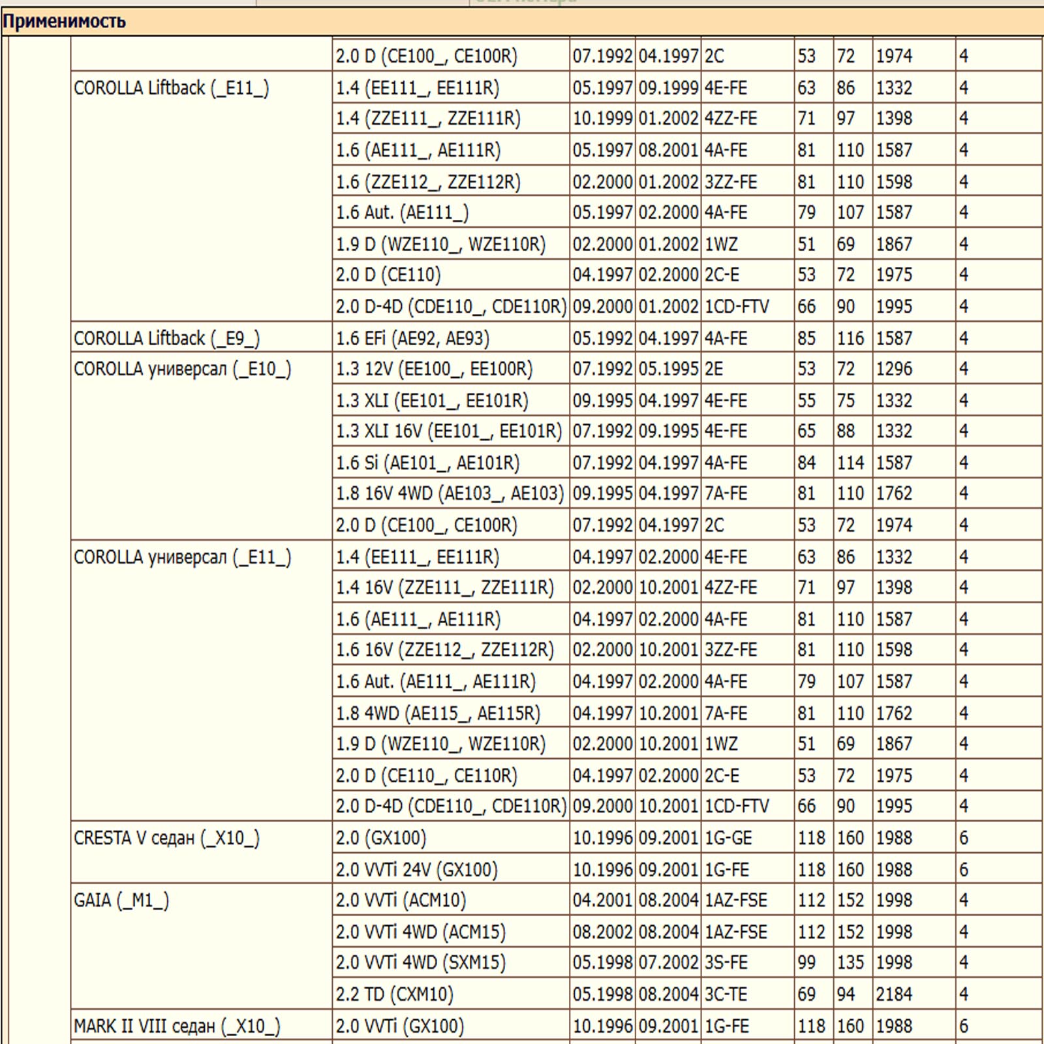Screen dimensions: 1044x1044
Task: Click the Применимость section header
Action: [64, 22]
